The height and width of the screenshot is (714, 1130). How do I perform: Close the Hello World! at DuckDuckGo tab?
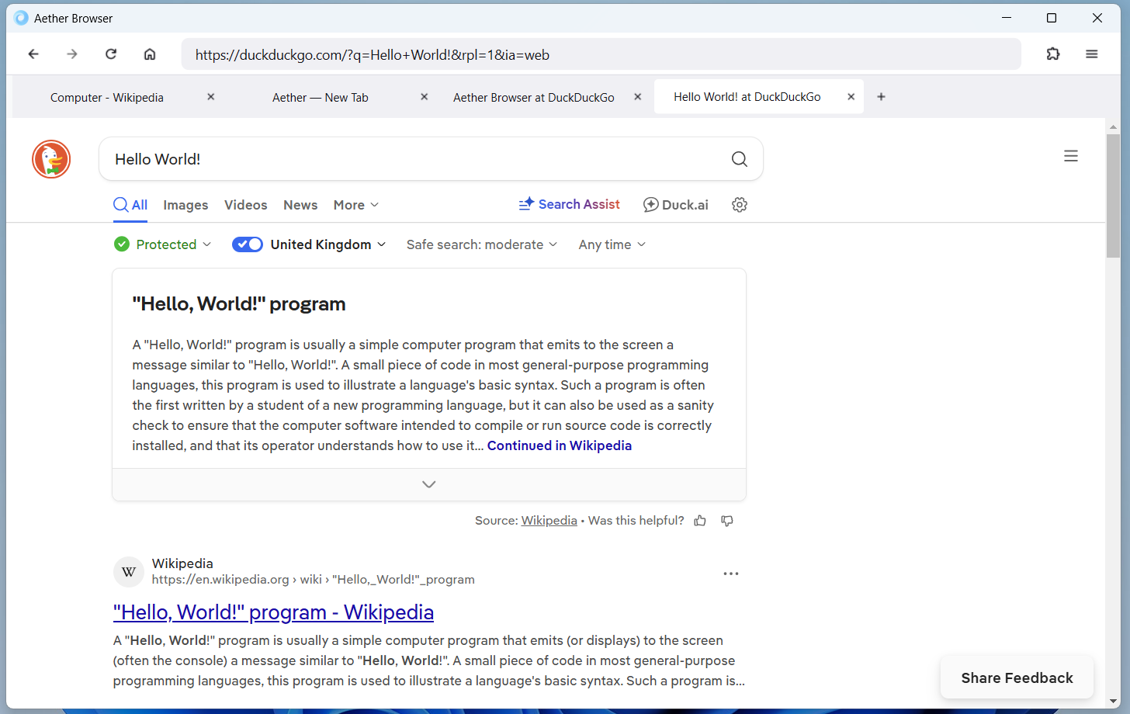coord(851,97)
